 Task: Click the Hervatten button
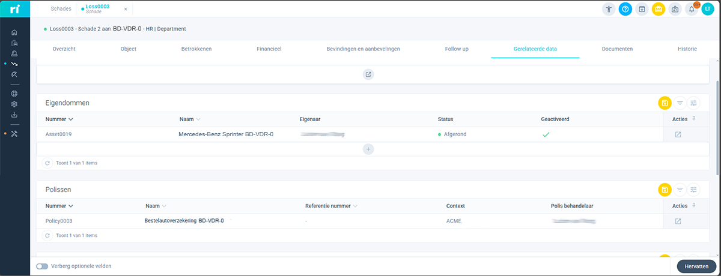click(696, 266)
